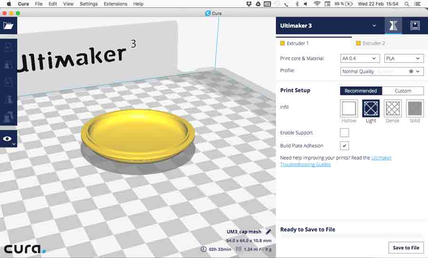The width and height of the screenshot is (428, 258).
Task: Edit the job name with pencil icon
Action: click(x=268, y=231)
